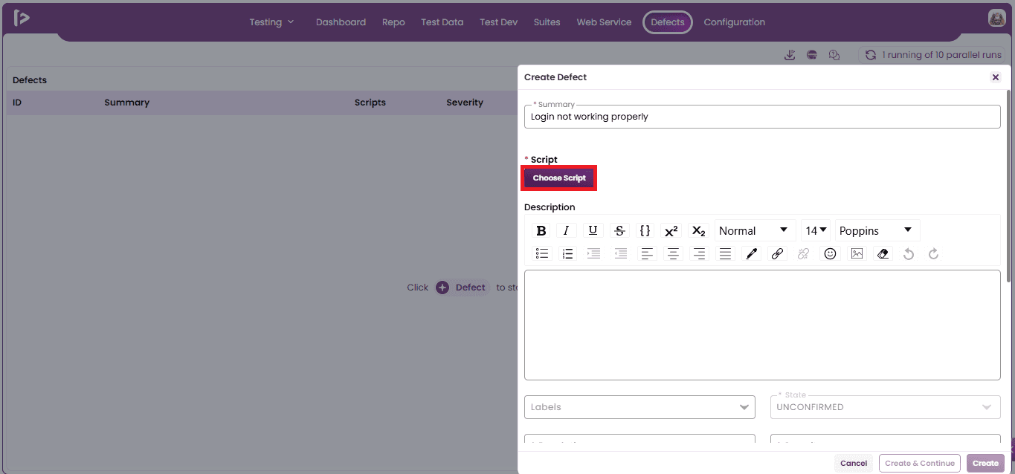Click the eraser to clear formatting

[x=883, y=254]
